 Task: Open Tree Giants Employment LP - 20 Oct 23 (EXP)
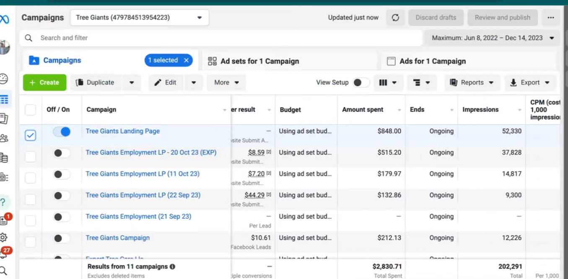point(151,153)
